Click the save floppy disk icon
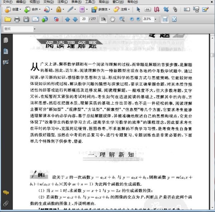215x212 pixels. [26, 19]
